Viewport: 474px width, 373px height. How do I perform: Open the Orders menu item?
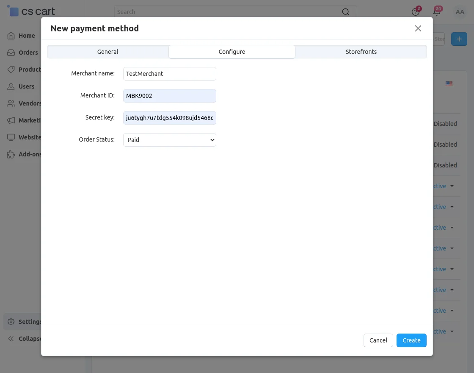28,53
